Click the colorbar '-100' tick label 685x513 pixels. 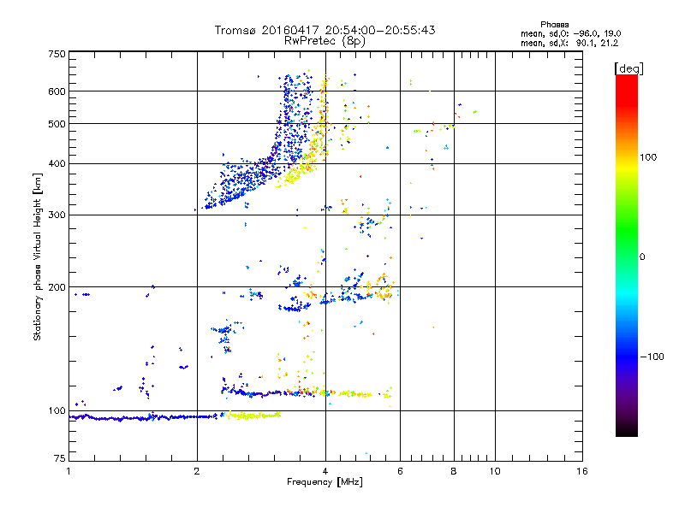(652, 357)
